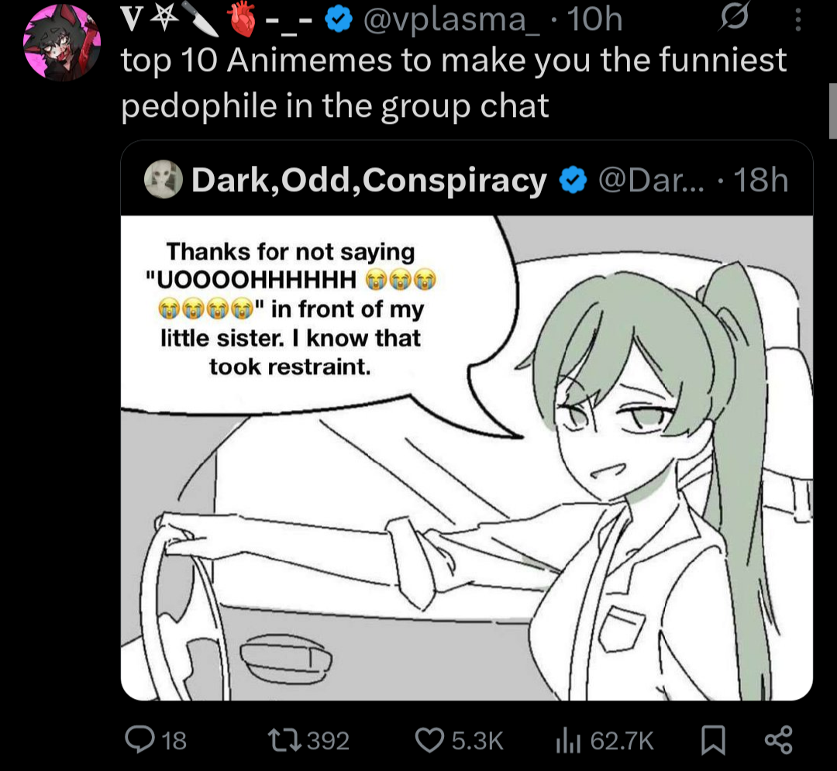Click the Grok slashed-circle icon
This screenshot has height=771, width=837.
click(735, 19)
